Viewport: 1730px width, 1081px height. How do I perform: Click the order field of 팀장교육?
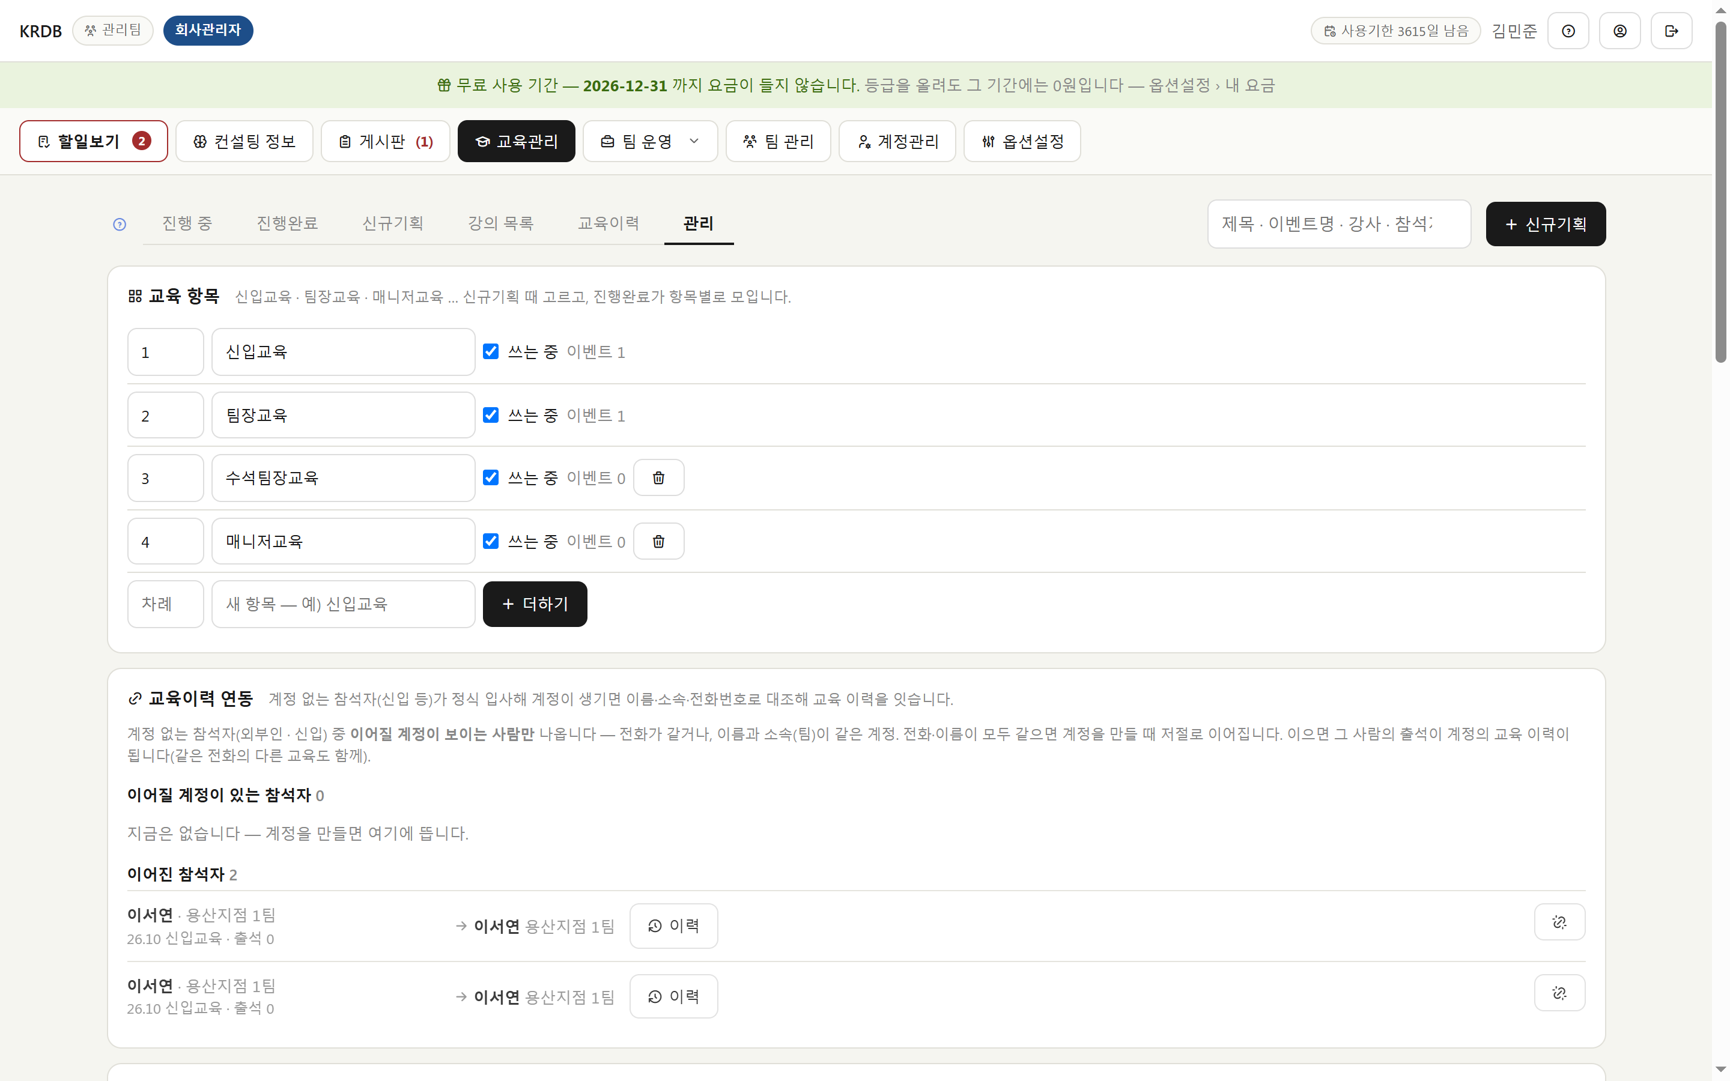pyautogui.click(x=165, y=416)
